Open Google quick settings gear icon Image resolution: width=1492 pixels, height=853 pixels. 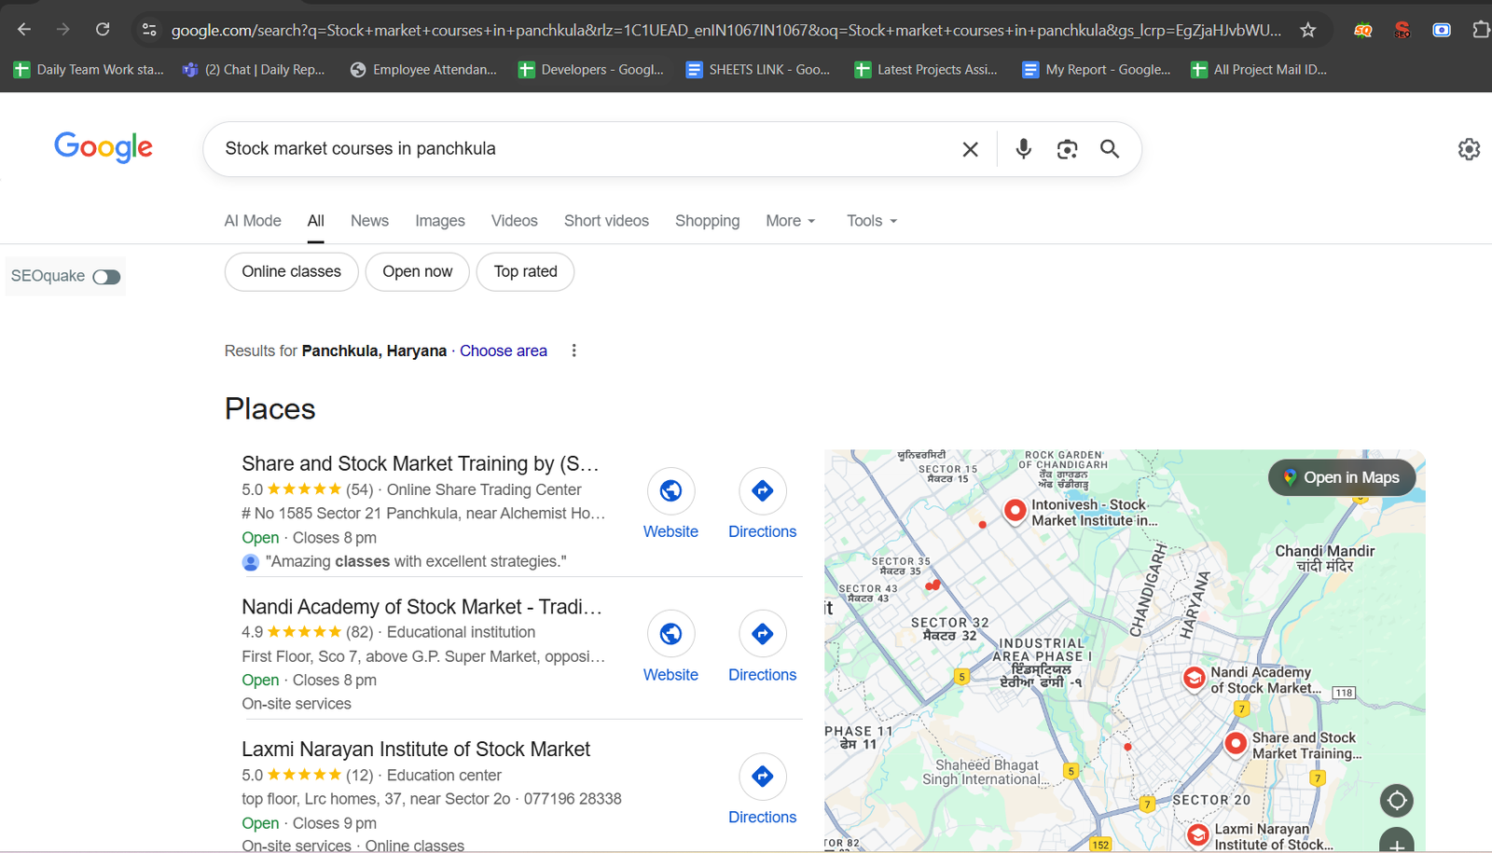1469,149
